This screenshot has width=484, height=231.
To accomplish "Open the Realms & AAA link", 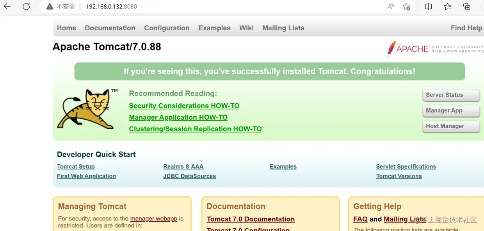I will (x=183, y=167).
